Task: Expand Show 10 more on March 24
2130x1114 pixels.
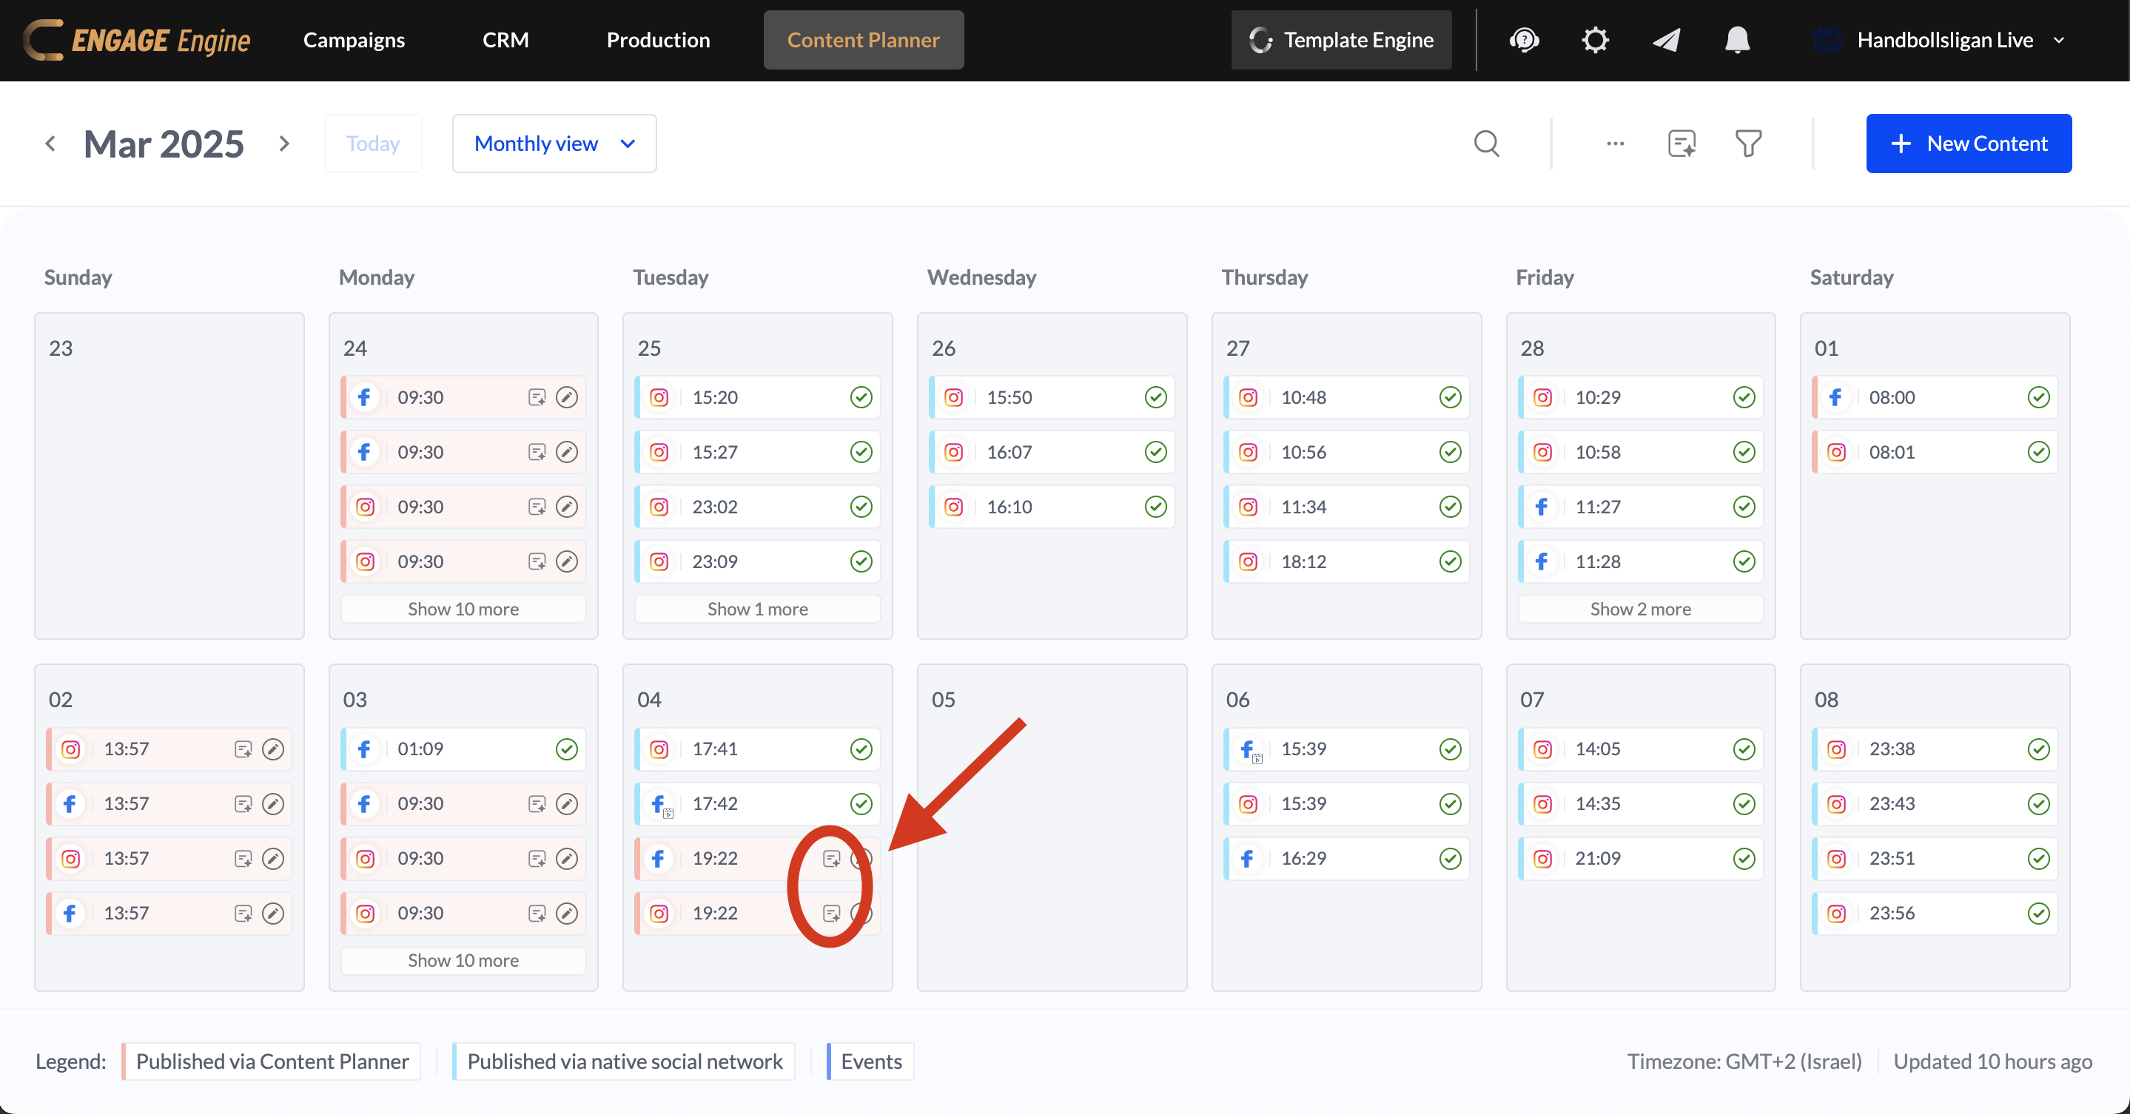Action: pyautogui.click(x=463, y=608)
